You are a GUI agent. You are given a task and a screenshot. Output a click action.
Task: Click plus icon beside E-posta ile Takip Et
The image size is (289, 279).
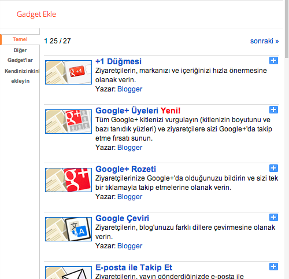(x=273, y=267)
